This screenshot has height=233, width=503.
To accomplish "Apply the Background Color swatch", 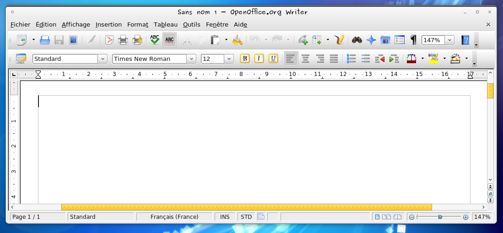I will (x=455, y=59).
